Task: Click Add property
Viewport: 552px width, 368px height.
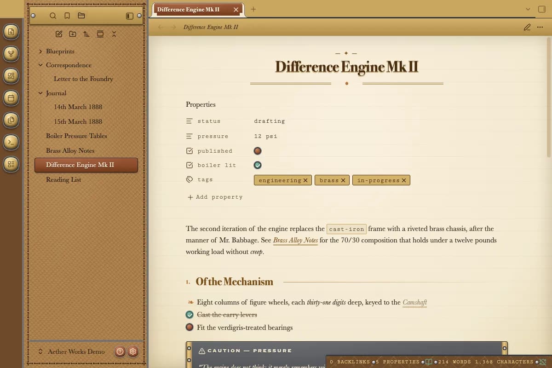Action: pos(215,197)
